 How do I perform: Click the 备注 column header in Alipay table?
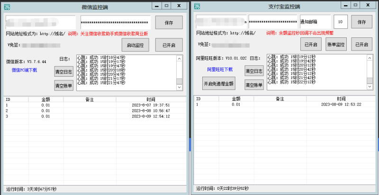(280, 98)
